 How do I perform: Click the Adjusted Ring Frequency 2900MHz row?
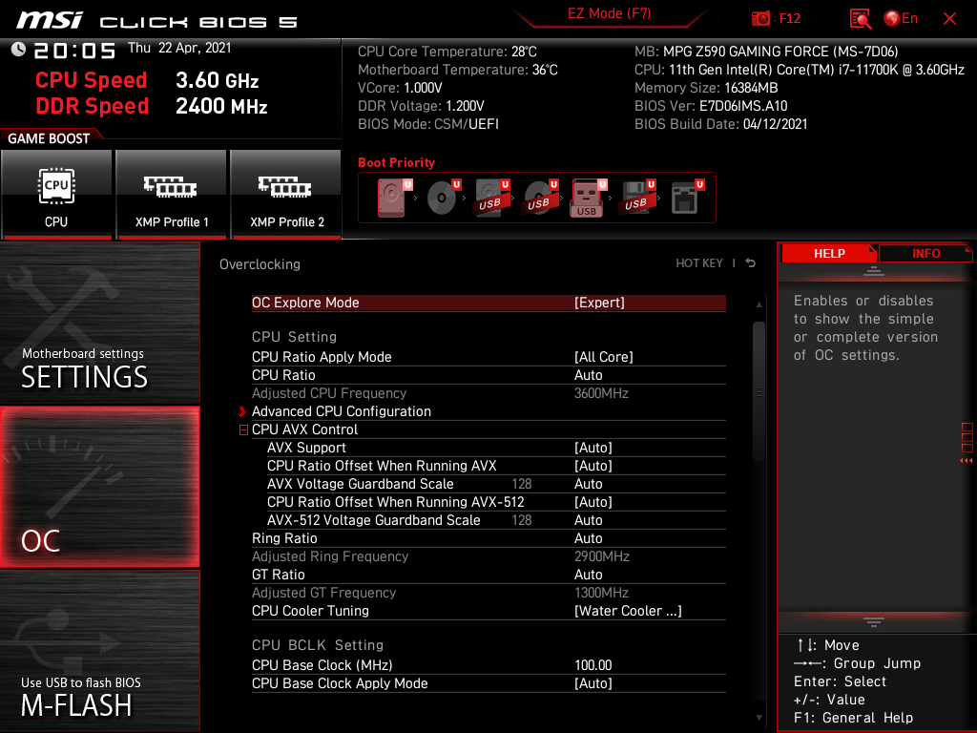point(488,556)
